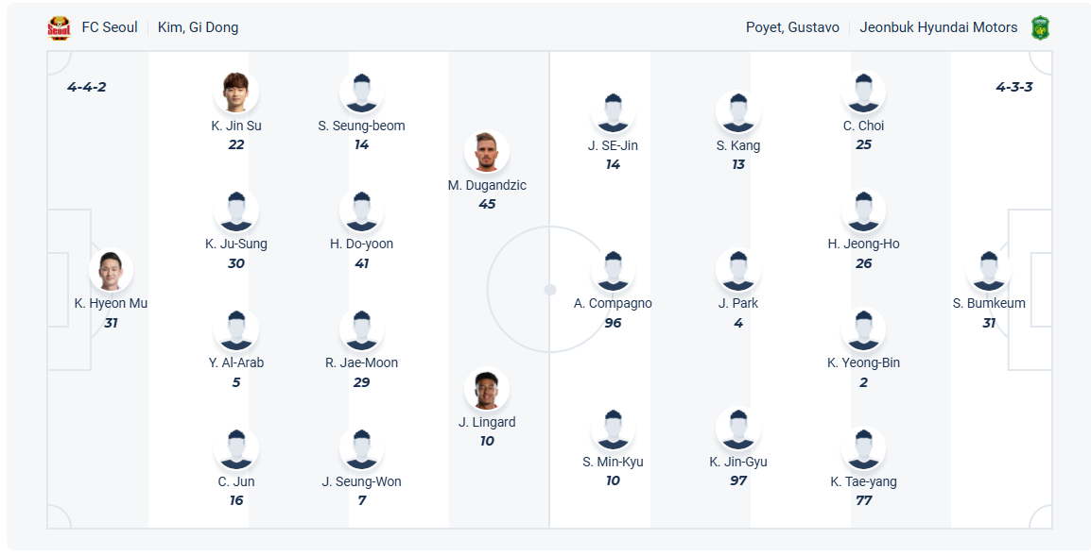Click the 4-4-2 formation label
This screenshot has width=1091, height=556.
(x=87, y=87)
